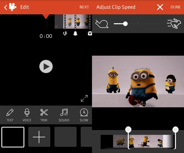
Task: Click the right trim handle on filmstrip
Action: coord(175,129)
